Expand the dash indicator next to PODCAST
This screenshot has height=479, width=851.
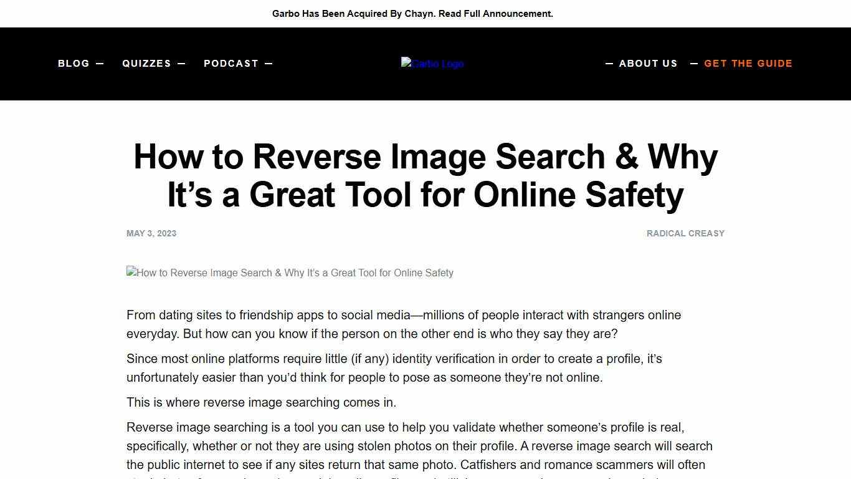click(269, 63)
